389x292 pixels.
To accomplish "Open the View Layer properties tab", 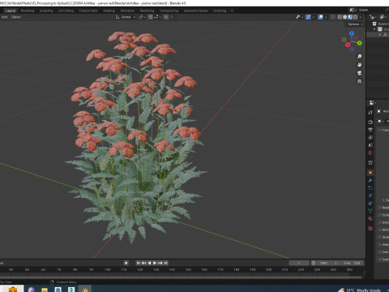I will click(370, 138).
